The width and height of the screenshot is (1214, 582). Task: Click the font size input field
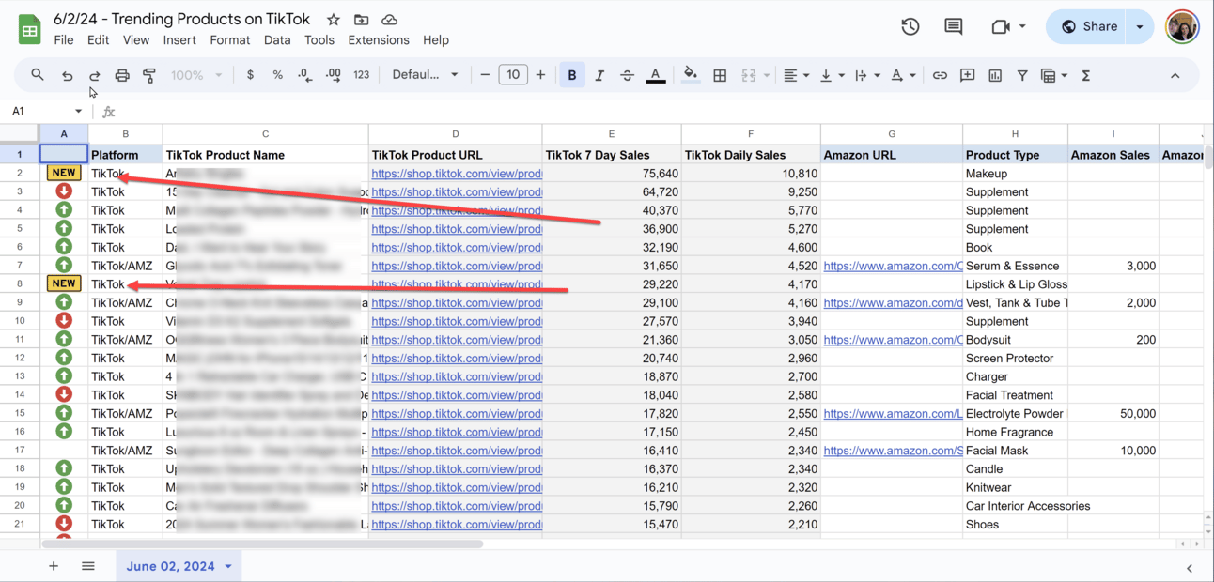click(x=512, y=75)
